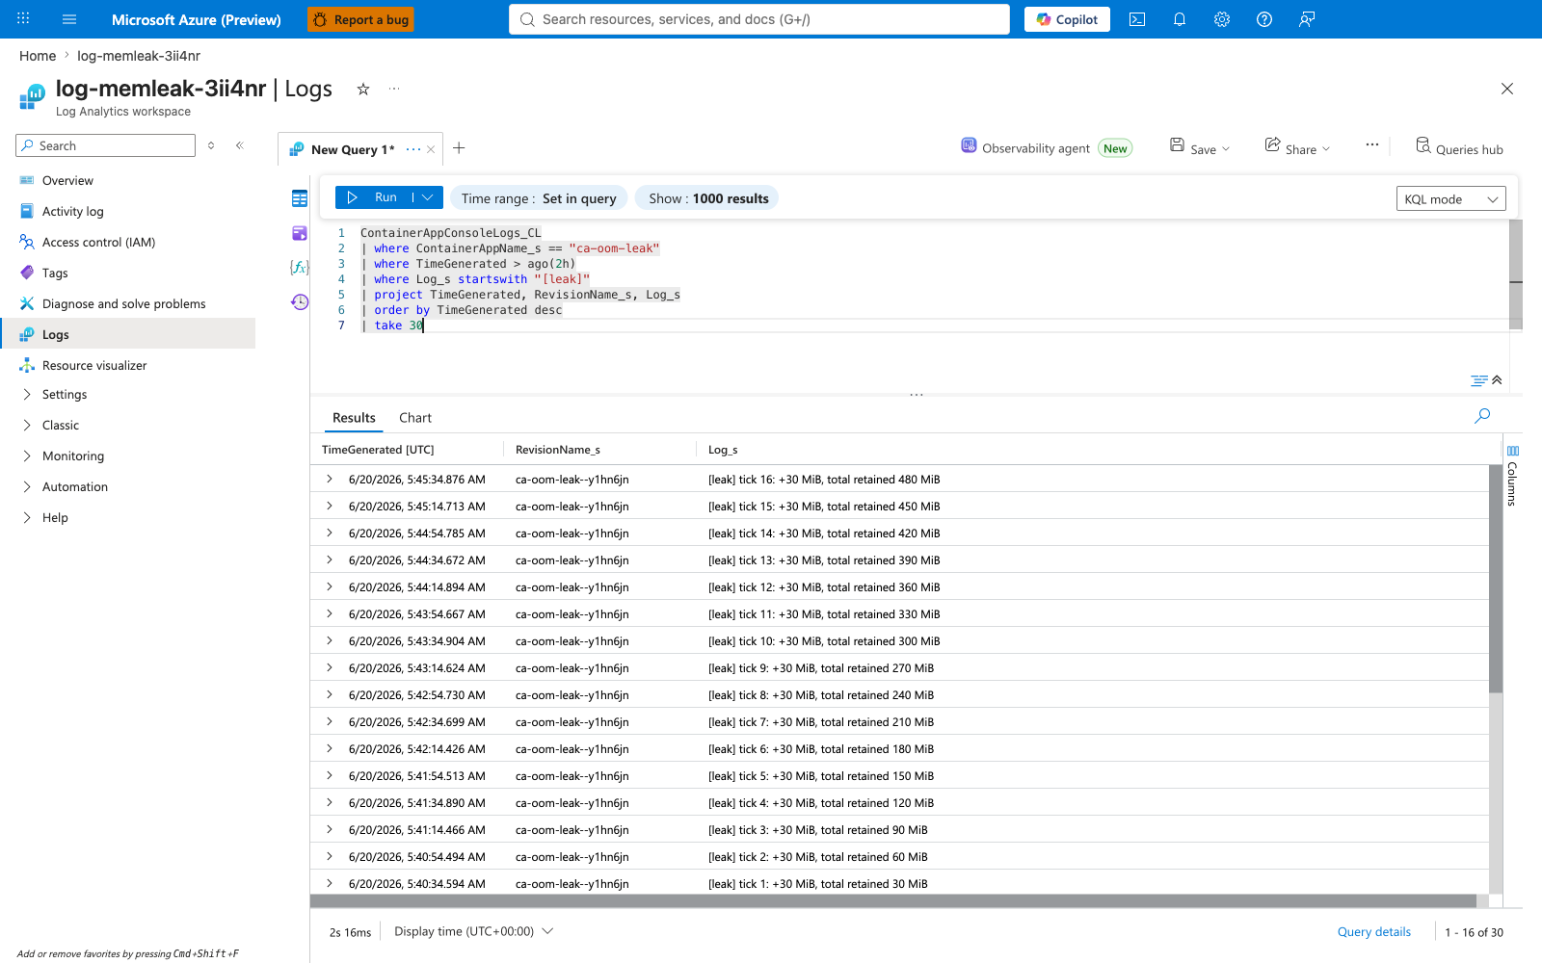The height and width of the screenshot is (963, 1542).
Task: Click the results horizontal scrollbar
Action: pyautogui.click(x=893, y=901)
